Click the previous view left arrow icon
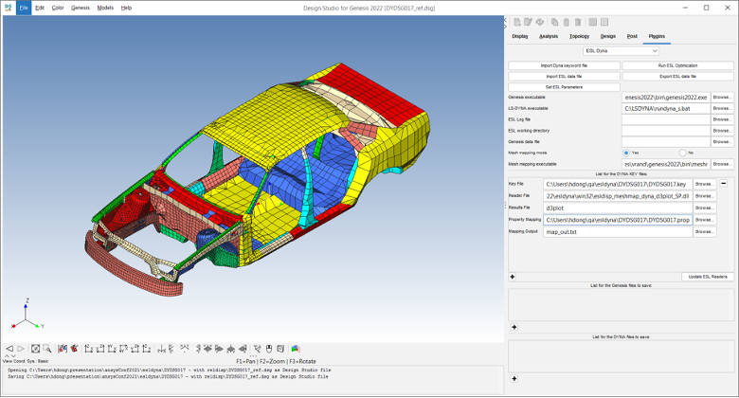739x398 pixels. point(9,349)
